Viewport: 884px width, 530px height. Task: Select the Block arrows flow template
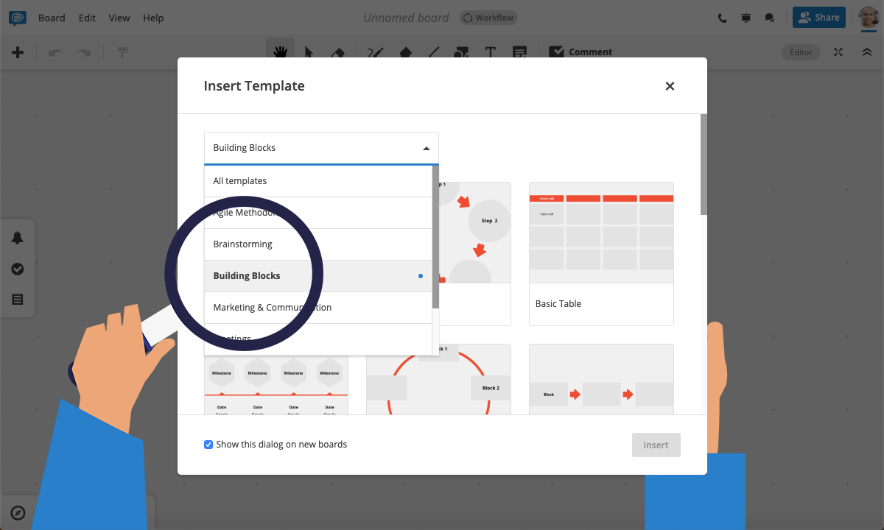point(601,379)
